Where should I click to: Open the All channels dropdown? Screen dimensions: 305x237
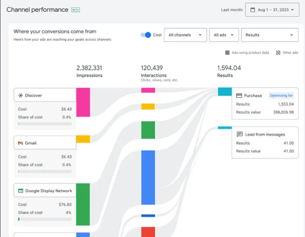tap(186, 35)
